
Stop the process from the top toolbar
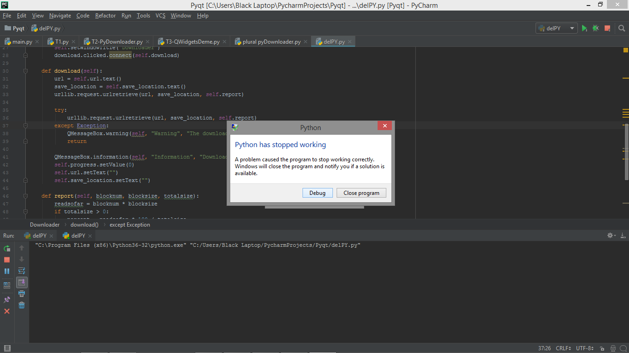[x=607, y=28]
